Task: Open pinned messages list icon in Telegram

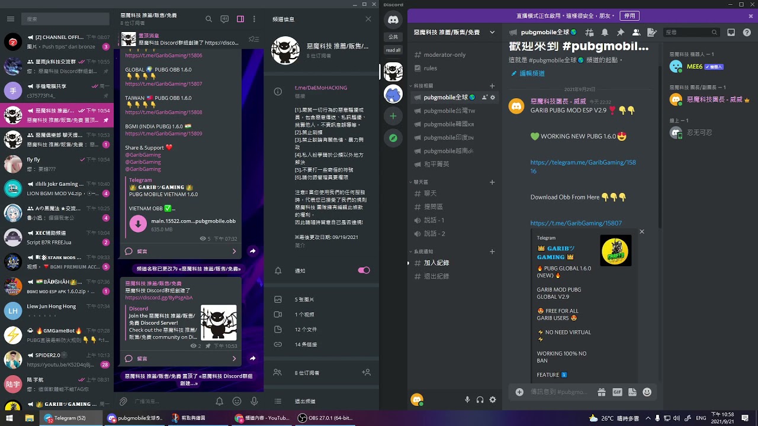Action: point(254,40)
